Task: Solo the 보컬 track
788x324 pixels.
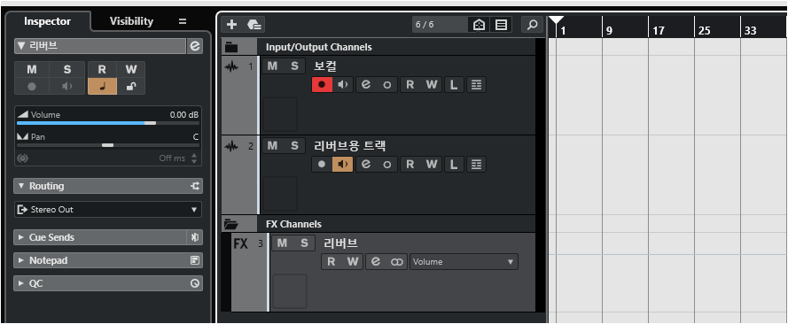Action: [x=294, y=66]
